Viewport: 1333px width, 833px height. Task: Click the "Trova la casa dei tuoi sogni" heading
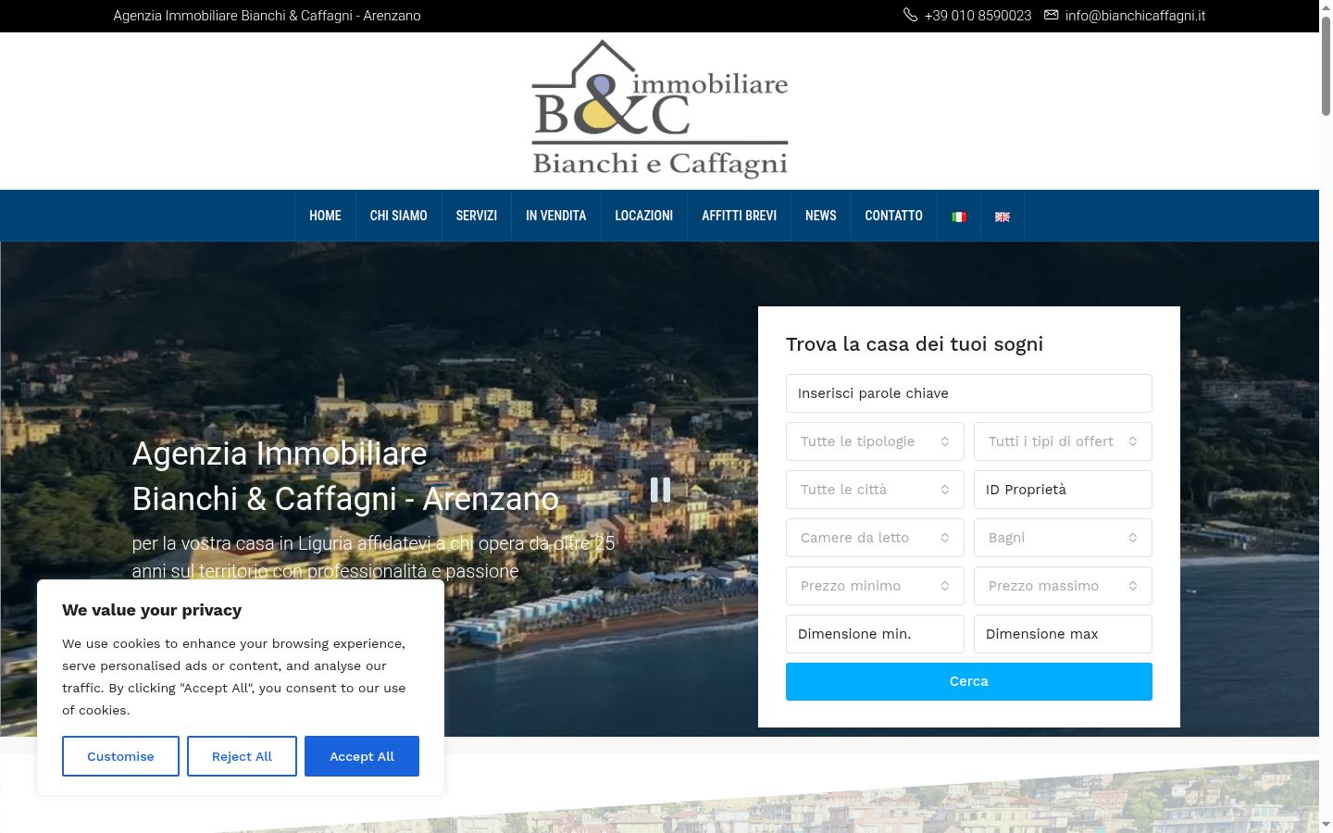(915, 344)
